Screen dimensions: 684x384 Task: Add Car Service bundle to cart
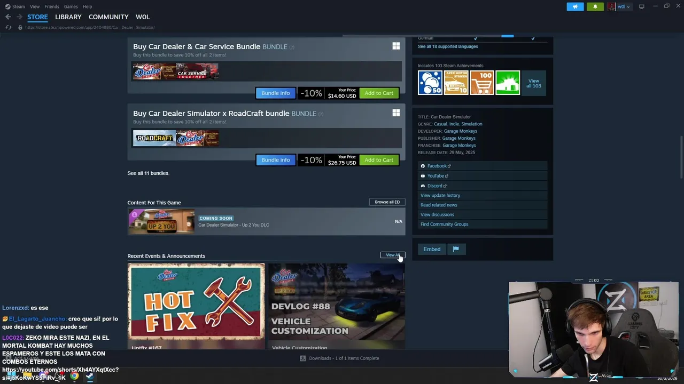379,93
